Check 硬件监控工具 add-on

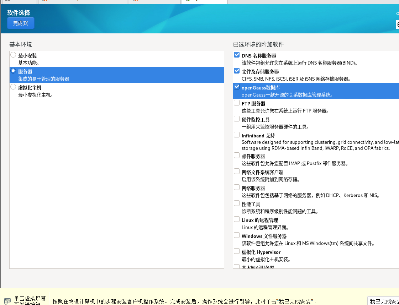pos(237,118)
